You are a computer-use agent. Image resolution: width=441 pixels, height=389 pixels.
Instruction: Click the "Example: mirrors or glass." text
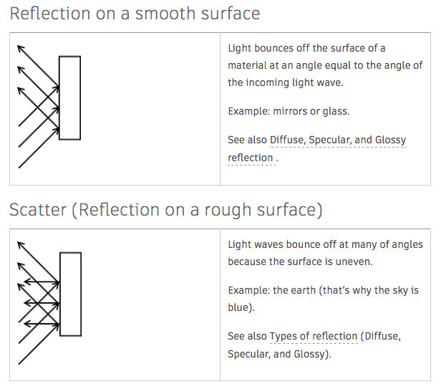pyautogui.click(x=289, y=111)
